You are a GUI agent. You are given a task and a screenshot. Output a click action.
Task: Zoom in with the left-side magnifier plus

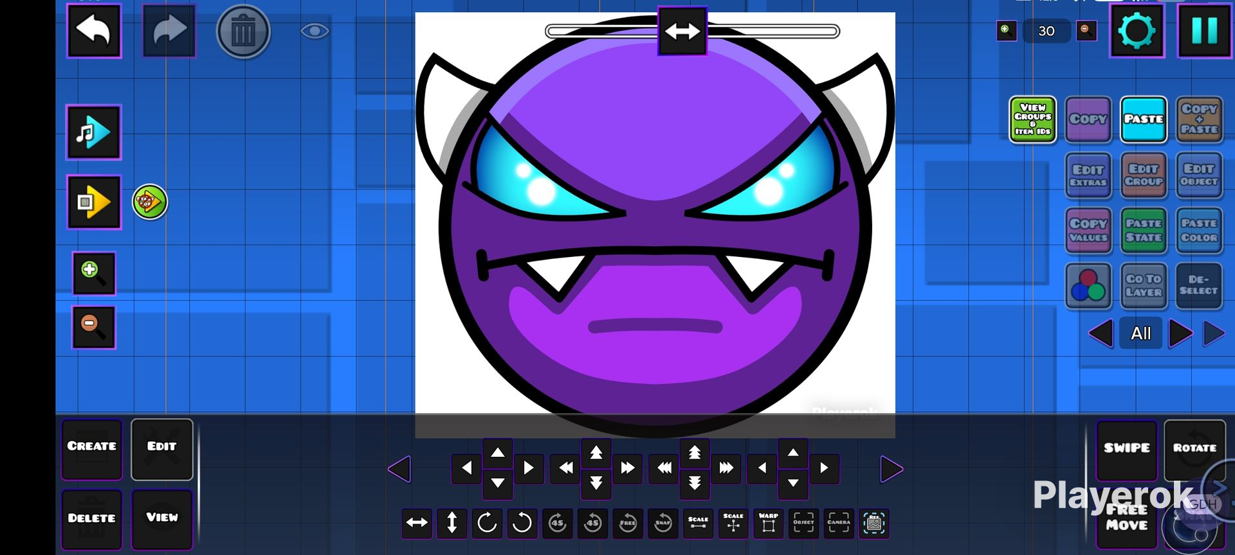point(93,273)
